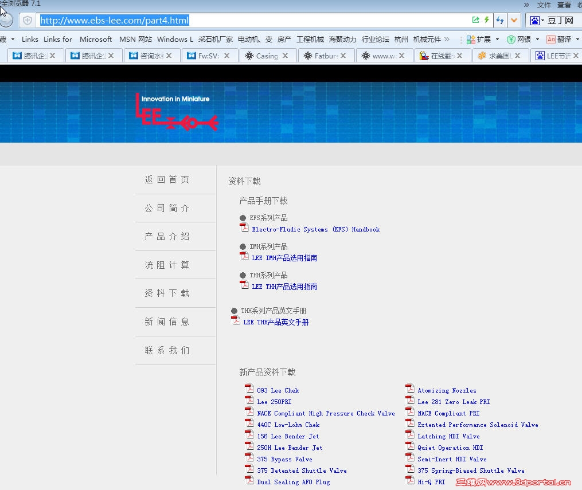
Task: Click the PDF icon beside NACE Compliant High Pressure Check Valve
Action: coord(249,411)
